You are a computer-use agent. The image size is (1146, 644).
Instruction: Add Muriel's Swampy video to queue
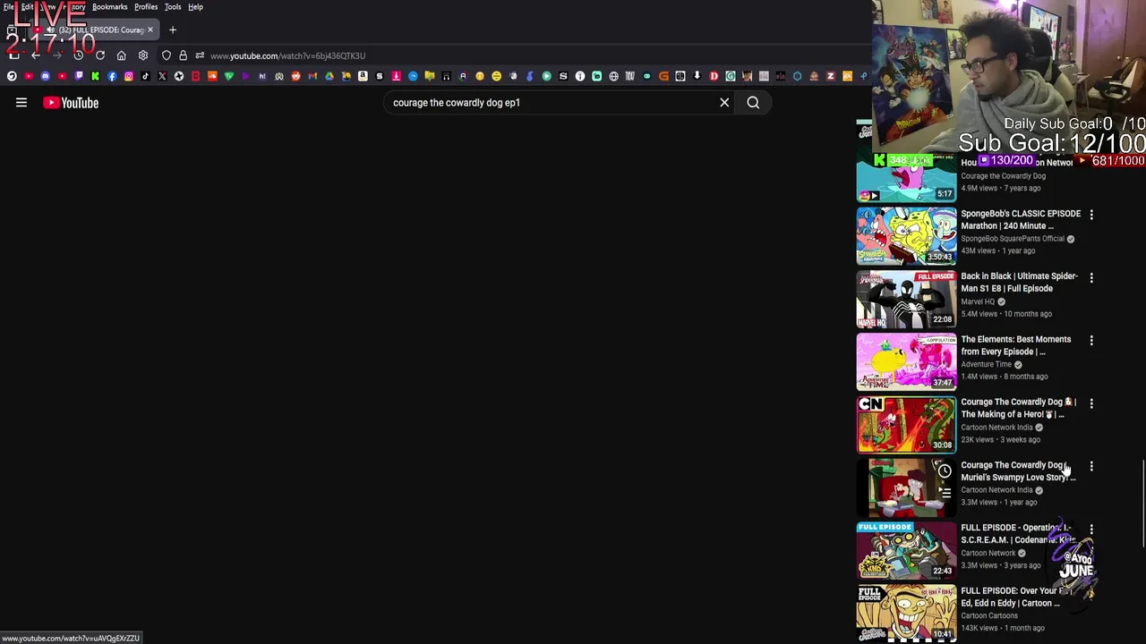pyautogui.click(x=945, y=493)
